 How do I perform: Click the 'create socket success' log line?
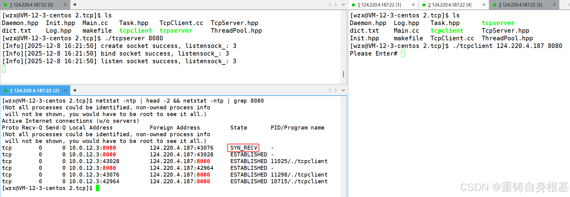(119, 46)
